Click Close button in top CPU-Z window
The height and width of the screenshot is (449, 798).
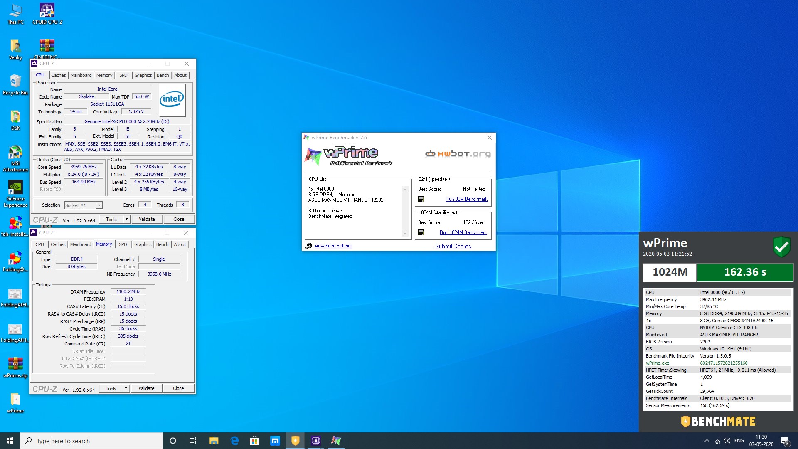tap(179, 219)
